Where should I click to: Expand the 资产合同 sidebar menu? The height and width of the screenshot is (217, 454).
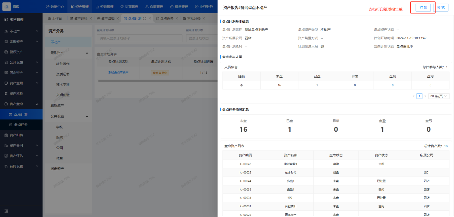pos(21,145)
